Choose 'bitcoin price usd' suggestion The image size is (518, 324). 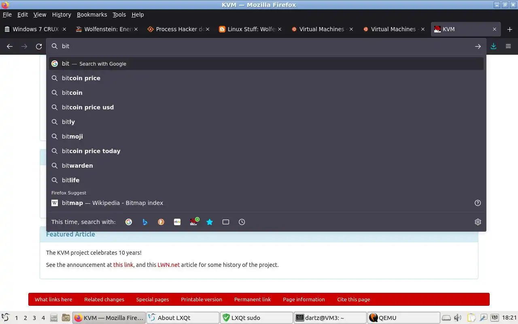click(266, 107)
